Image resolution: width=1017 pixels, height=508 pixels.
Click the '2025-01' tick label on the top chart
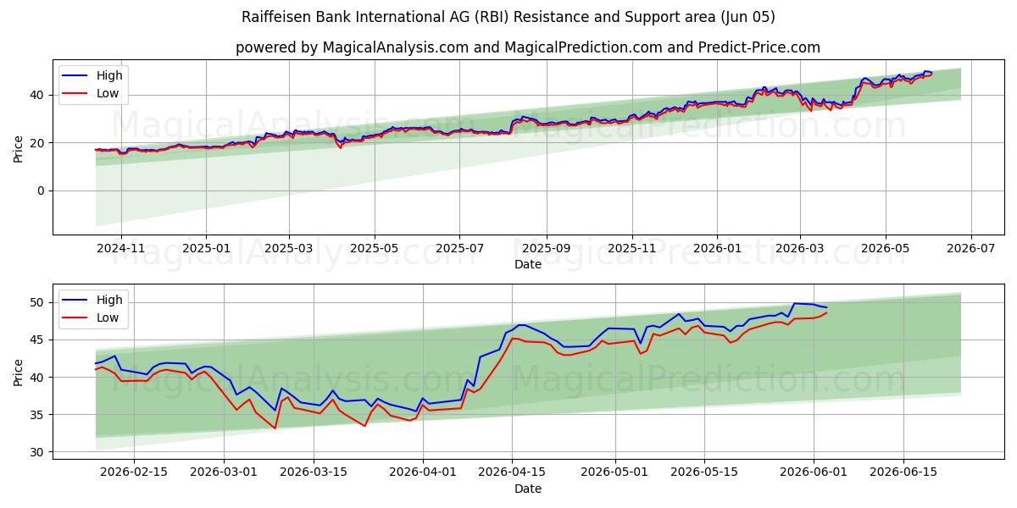click(206, 249)
